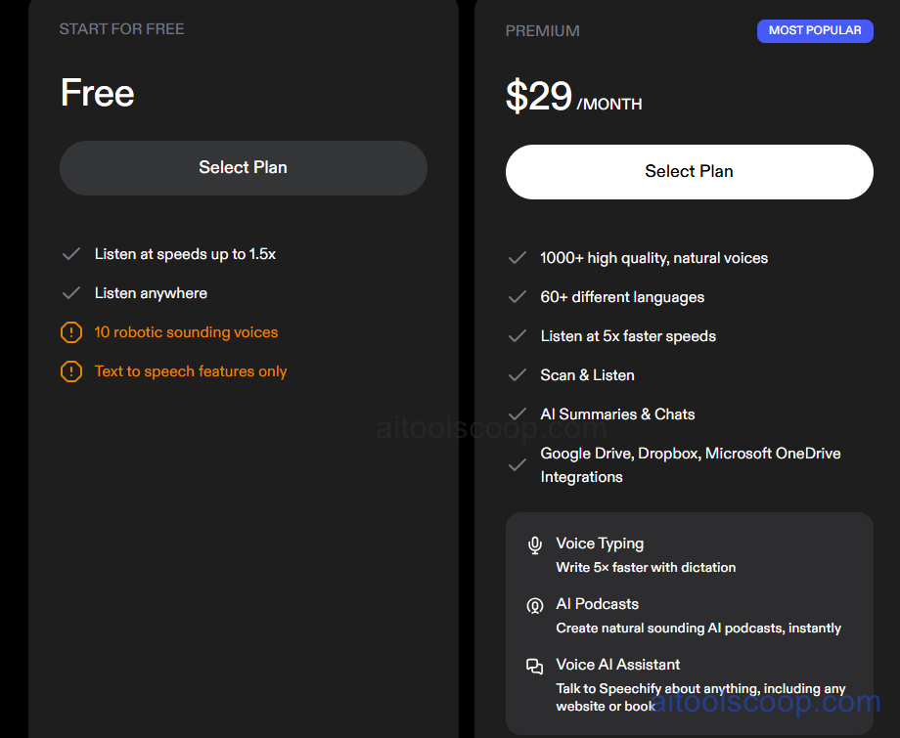The height and width of the screenshot is (738, 900).
Task: Select Plan for the Premium tier
Action: tap(689, 171)
